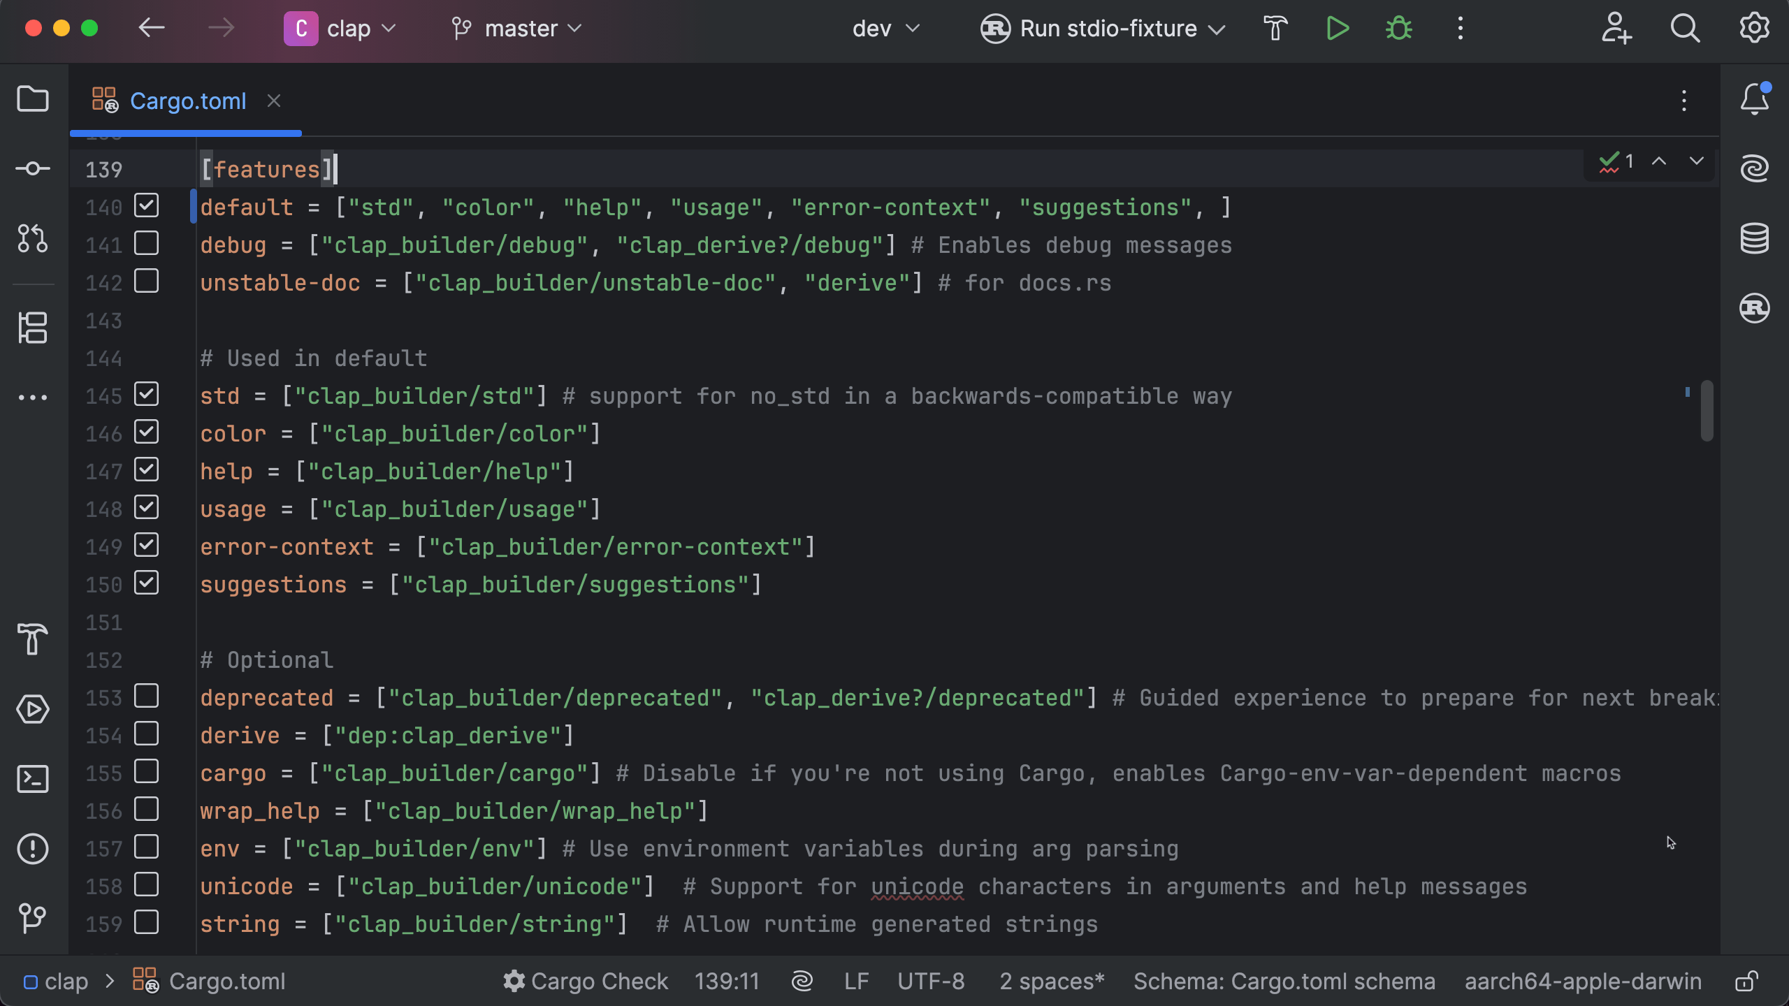Image resolution: width=1789 pixels, height=1006 pixels.
Task: Open the Cargo Rust tool window
Action: click(1754, 308)
